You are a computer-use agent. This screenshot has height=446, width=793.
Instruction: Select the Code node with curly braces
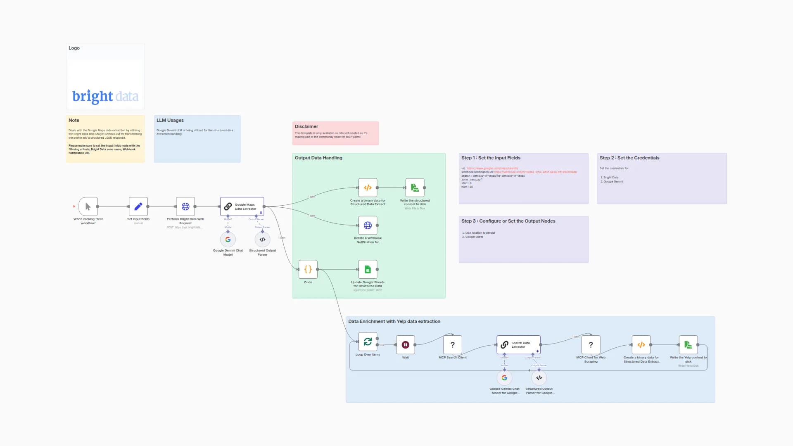point(308,270)
